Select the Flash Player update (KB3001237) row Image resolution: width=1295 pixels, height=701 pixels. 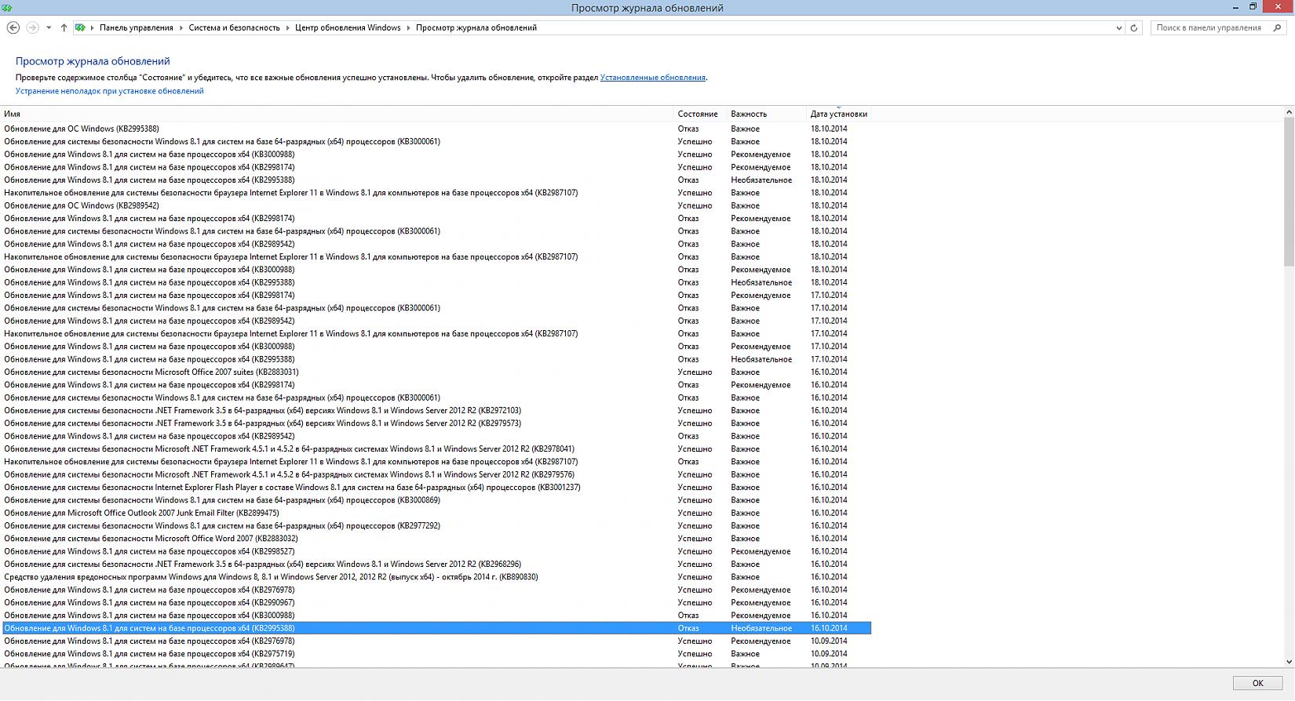(436, 487)
